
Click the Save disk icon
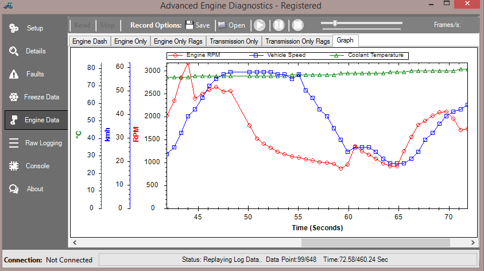pos(189,25)
